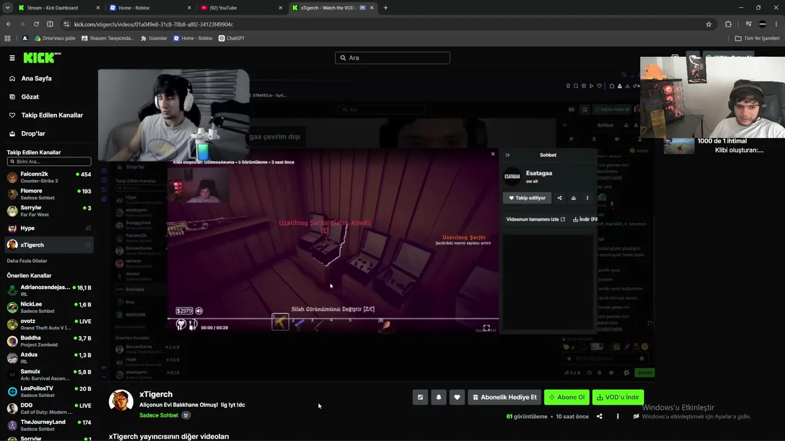Image resolution: width=785 pixels, height=441 pixels.
Task: Reload the current page
Action: 36,24
